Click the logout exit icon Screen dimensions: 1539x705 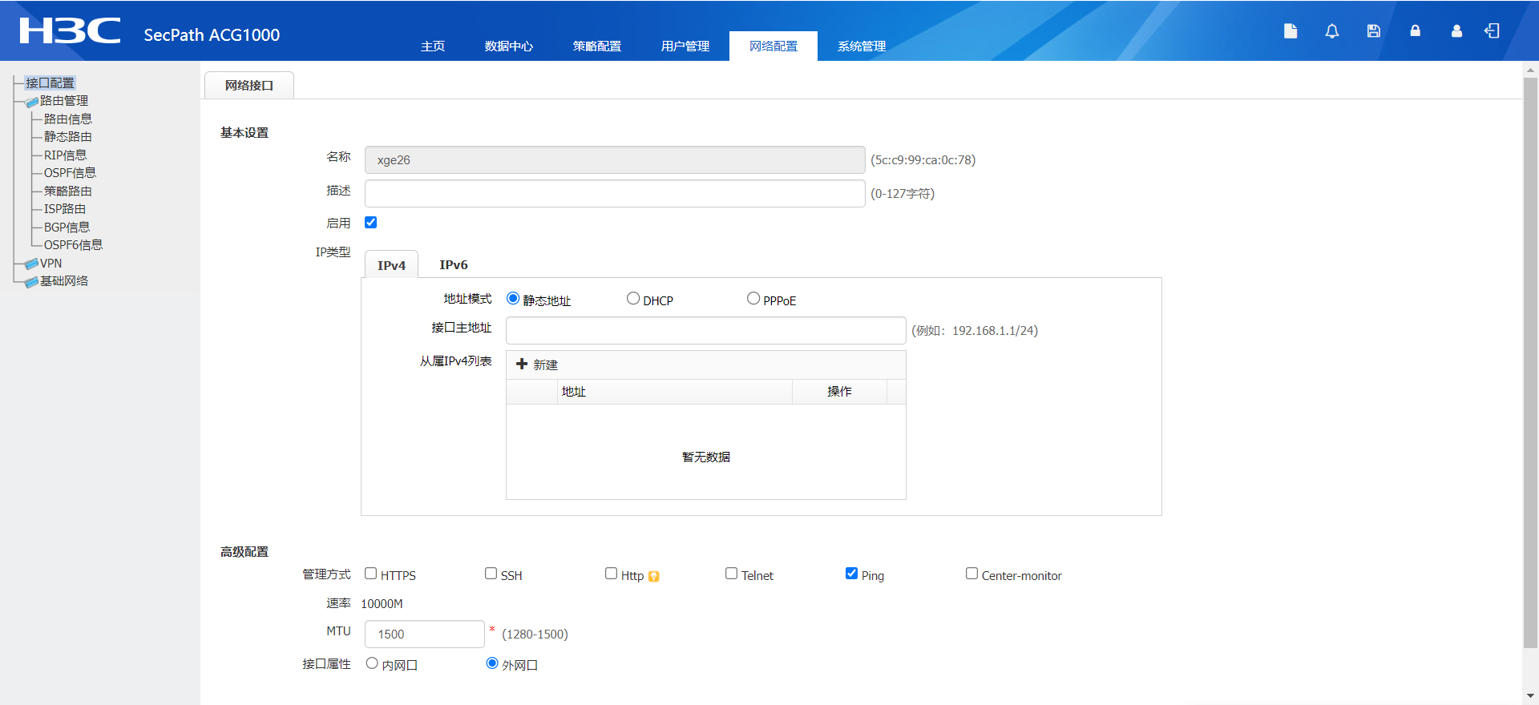pos(1492,31)
